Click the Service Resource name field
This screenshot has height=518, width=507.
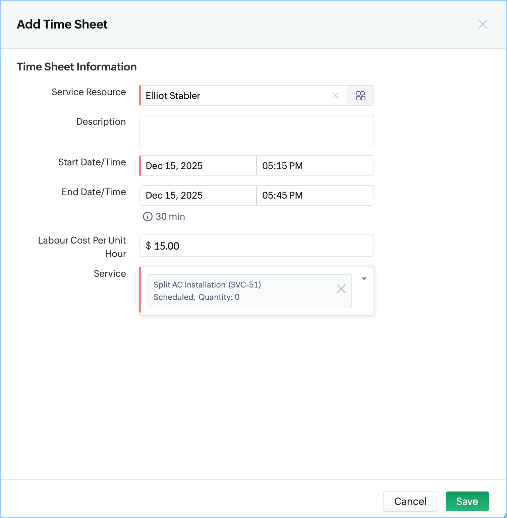pyautogui.click(x=235, y=96)
